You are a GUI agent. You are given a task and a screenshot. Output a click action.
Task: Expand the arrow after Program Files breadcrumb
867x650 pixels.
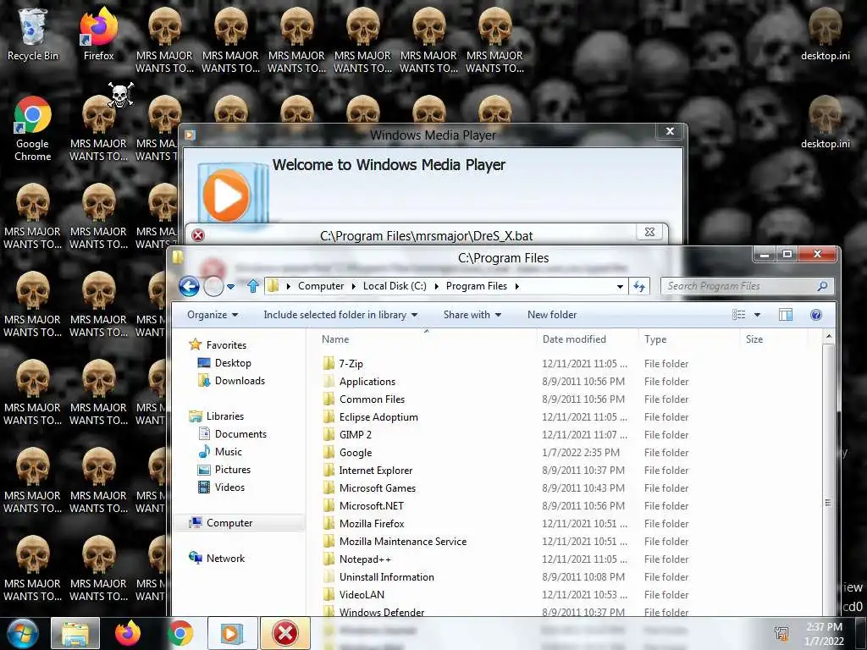(517, 286)
